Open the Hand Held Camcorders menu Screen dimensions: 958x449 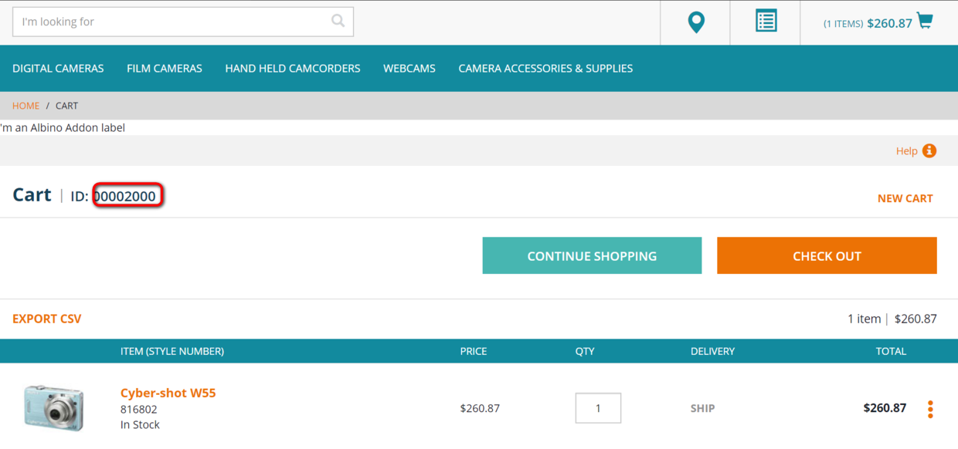tap(293, 69)
